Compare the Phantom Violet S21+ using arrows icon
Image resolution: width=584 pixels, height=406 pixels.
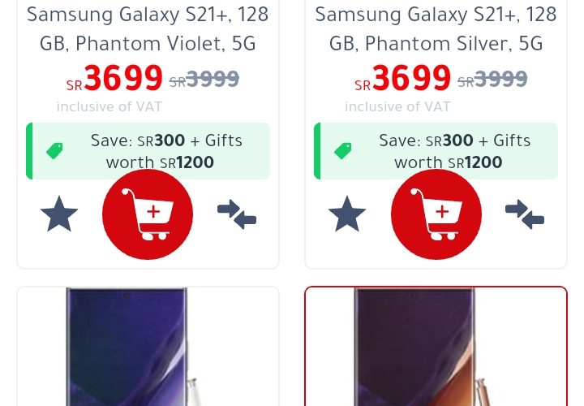pyautogui.click(x=237, y=214)
